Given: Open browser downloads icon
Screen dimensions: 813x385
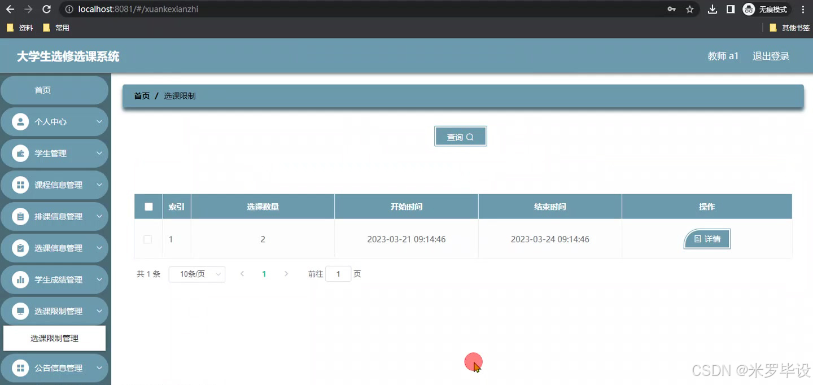Looking at the screenshot, I should [x=713, y=9].
